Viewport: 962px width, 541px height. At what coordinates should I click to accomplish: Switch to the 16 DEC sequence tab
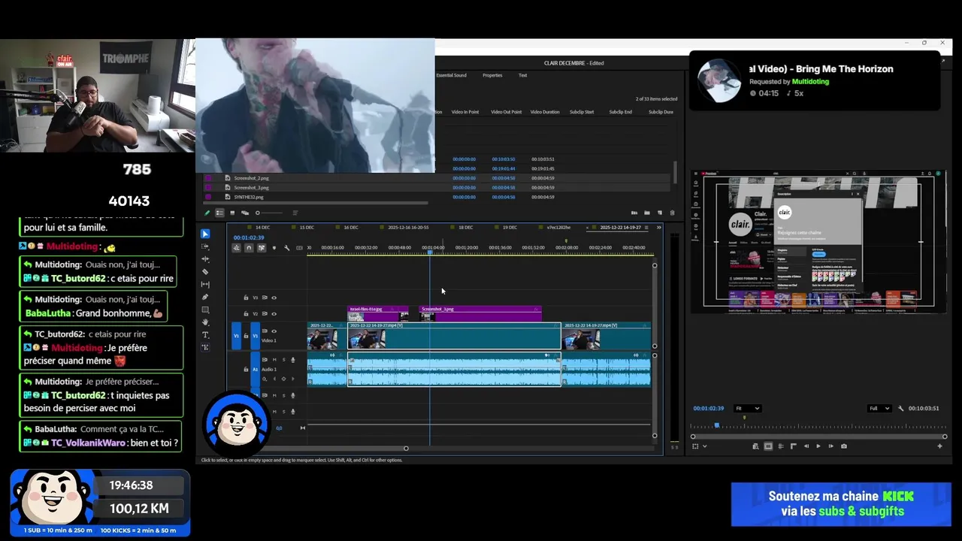coord(351,227)
